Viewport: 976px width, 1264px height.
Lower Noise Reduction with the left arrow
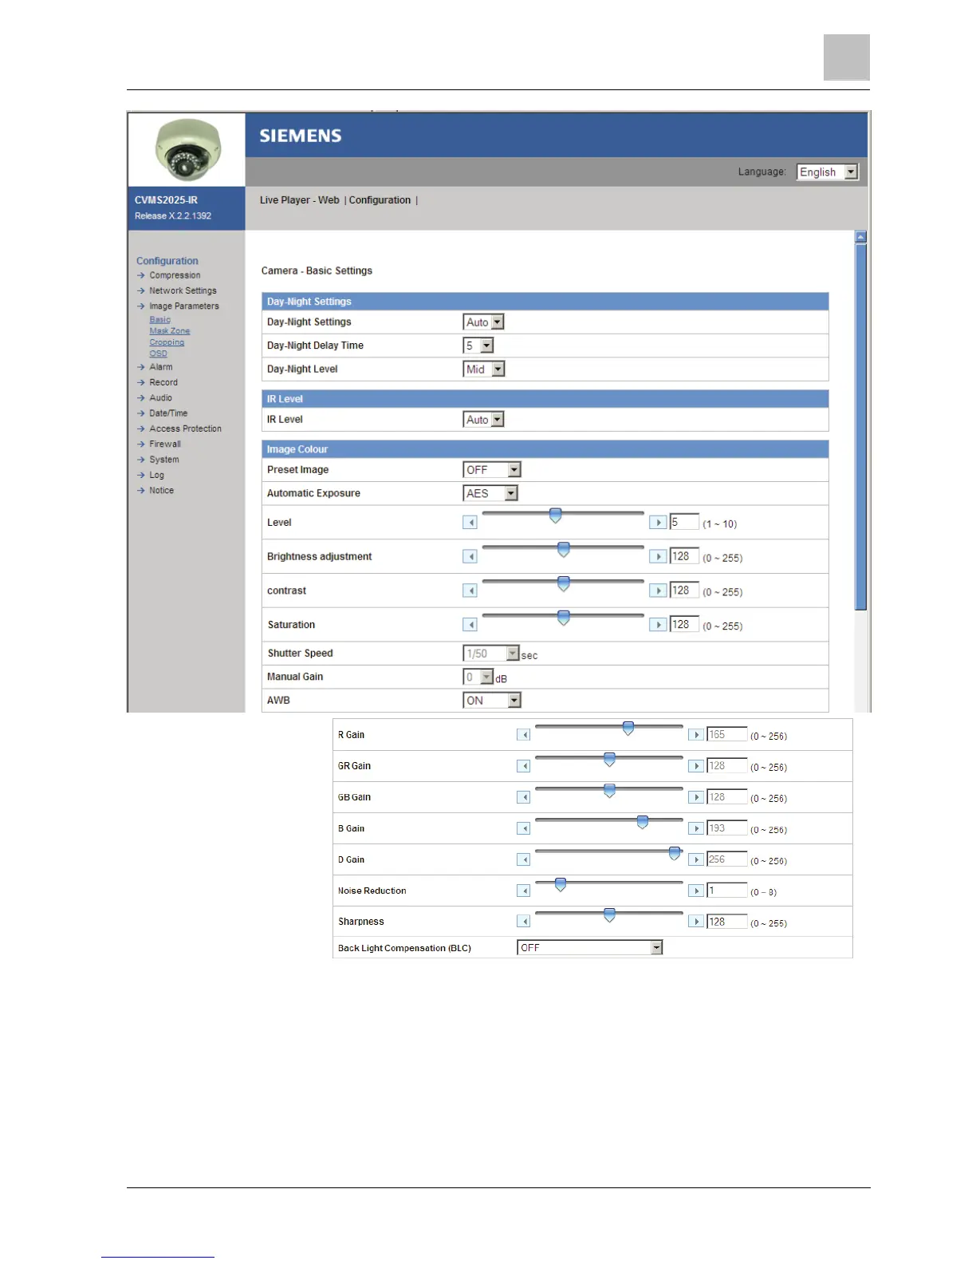[x=524, y=891]
